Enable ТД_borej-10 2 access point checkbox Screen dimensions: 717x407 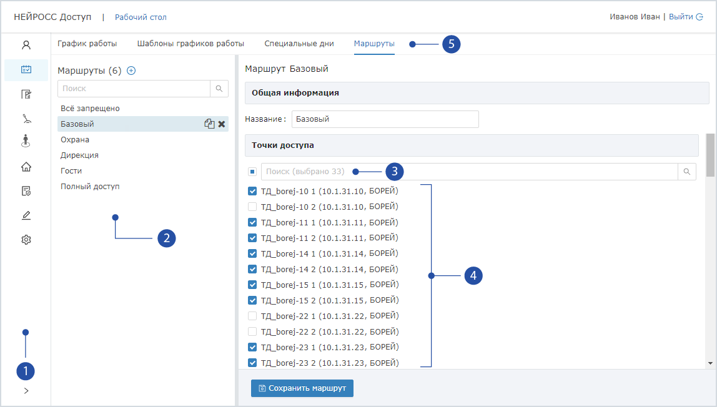252,207
